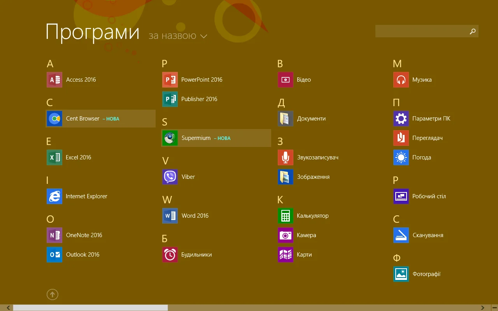Screen dimensions: 498x311
Task: Expand the 'за назвою' sort dropdown
Action: tap(172, 36)
